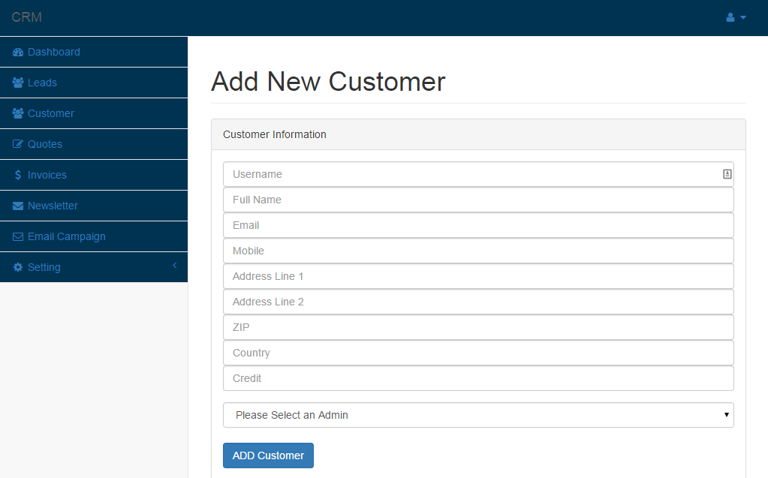768x478 pixels.
Task: Click the Setting gear icon
Action: [x=17, y=266]
